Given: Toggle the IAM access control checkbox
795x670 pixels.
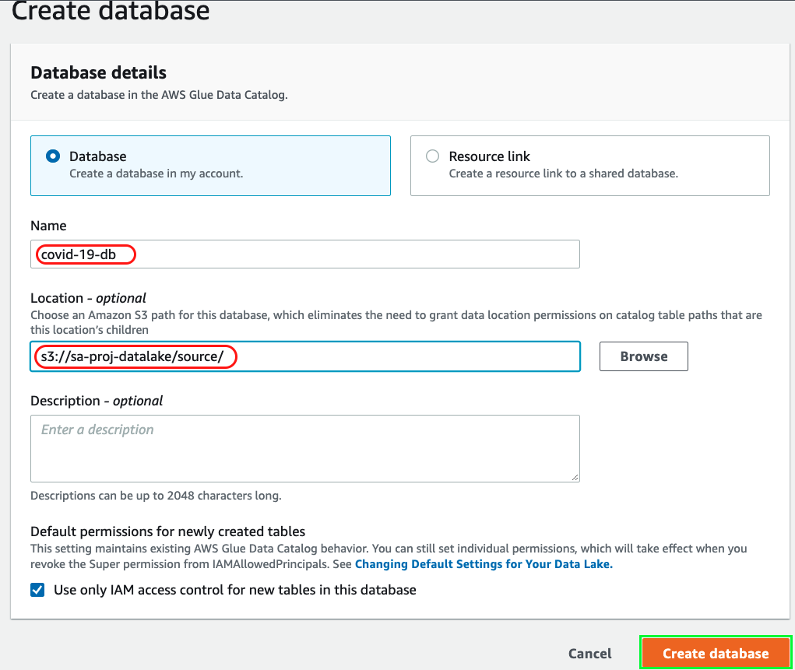Looking at the screenshot, I should coord(37,590).
